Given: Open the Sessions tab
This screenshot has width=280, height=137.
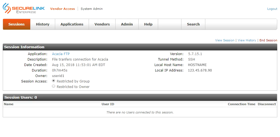Looking at the screenshot, I should pos(16,24).
